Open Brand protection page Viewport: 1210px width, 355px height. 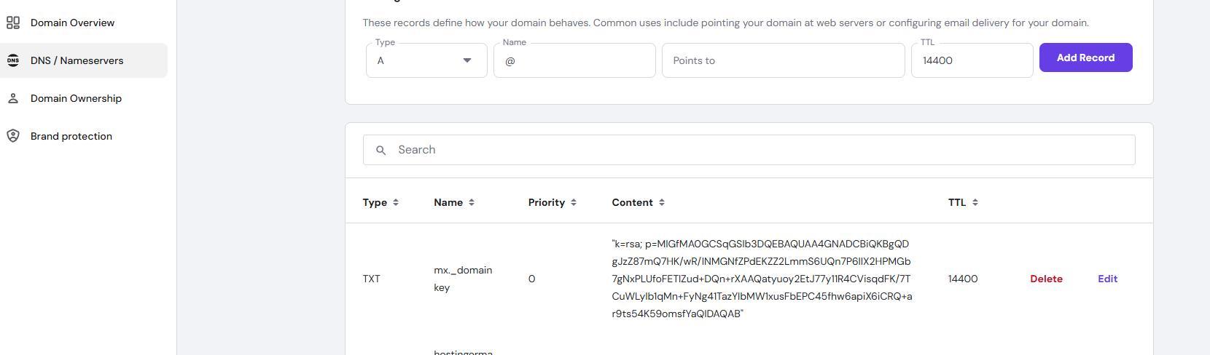point(71,136)
